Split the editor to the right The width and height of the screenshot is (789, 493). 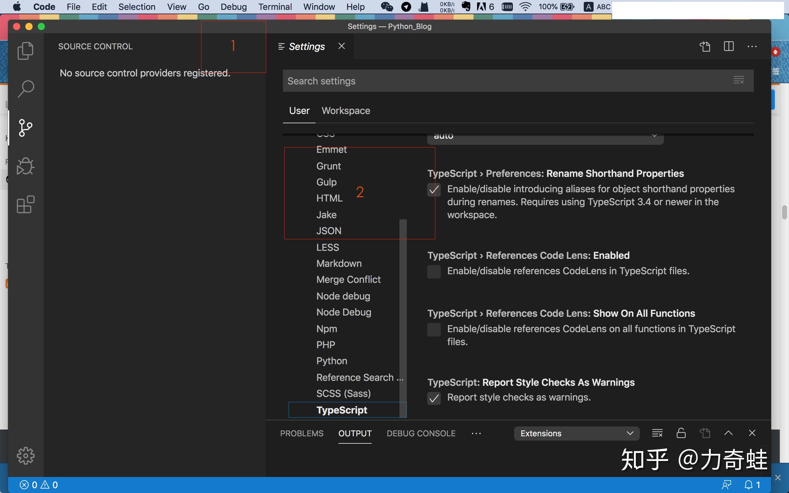pyautogui.click(x=729, y=46)
